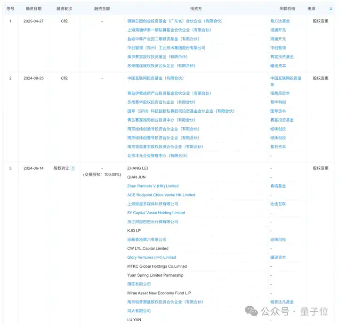Image resolution: width=339 pixels, height=325 pixels.
Task: Open the 股权转让 detail arrow icon
Action: [x=73, y=168]
